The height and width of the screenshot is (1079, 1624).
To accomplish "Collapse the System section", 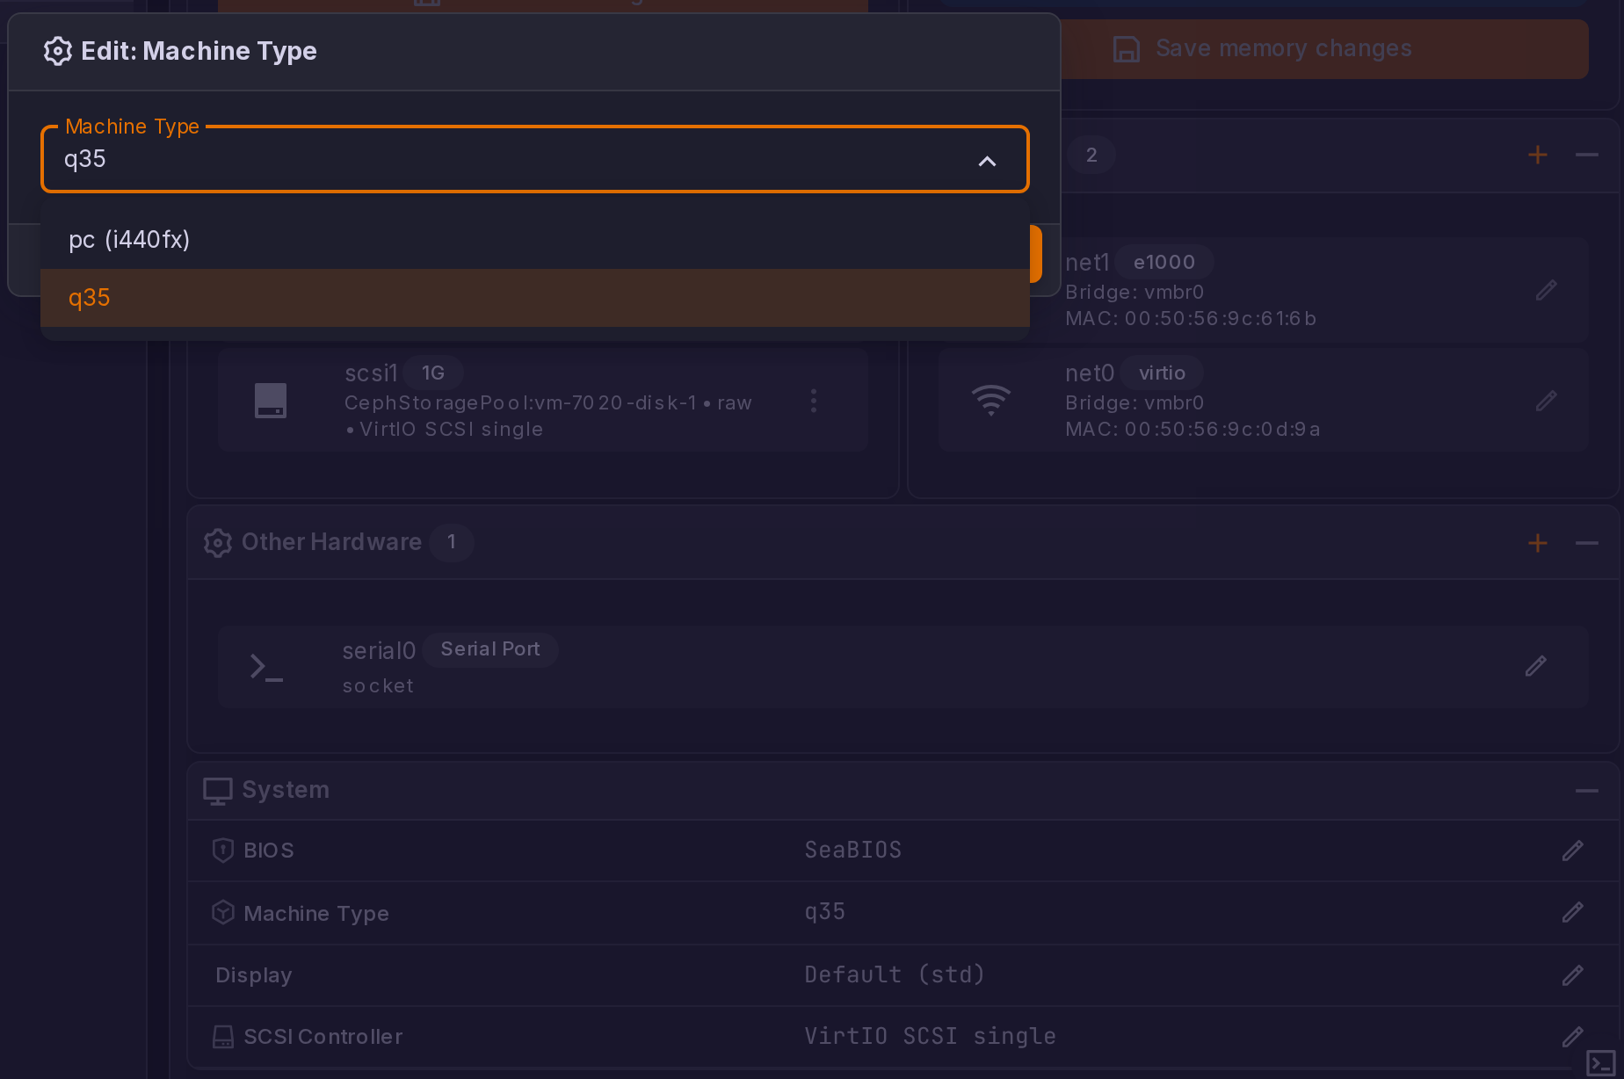I will click(x=1586, y=791).
